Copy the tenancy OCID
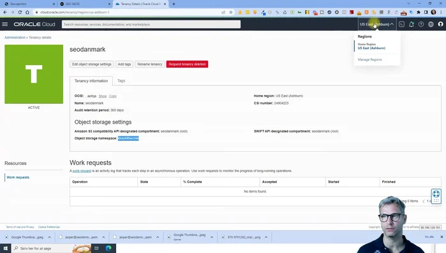446x253 pixels. [x=113, y=96]
